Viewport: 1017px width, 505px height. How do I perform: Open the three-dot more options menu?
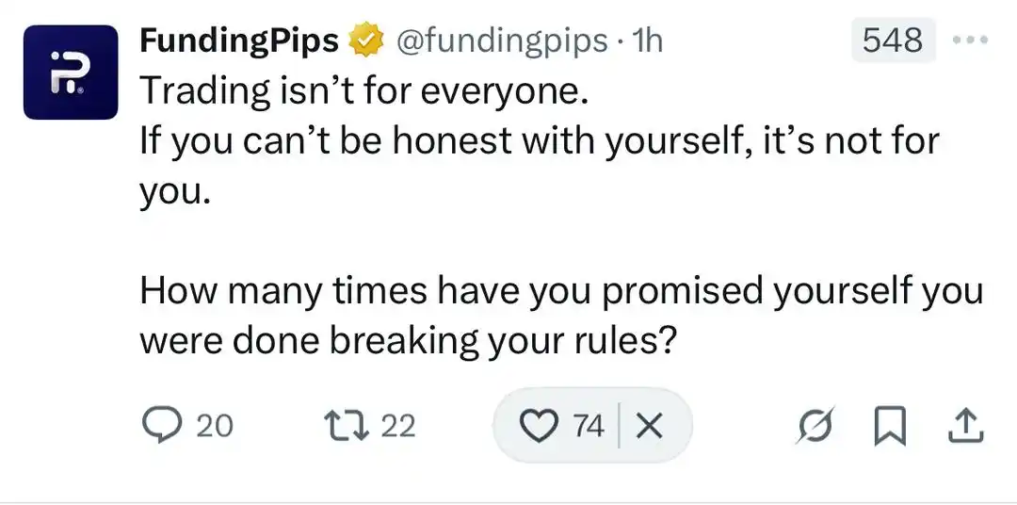point(970,41)
